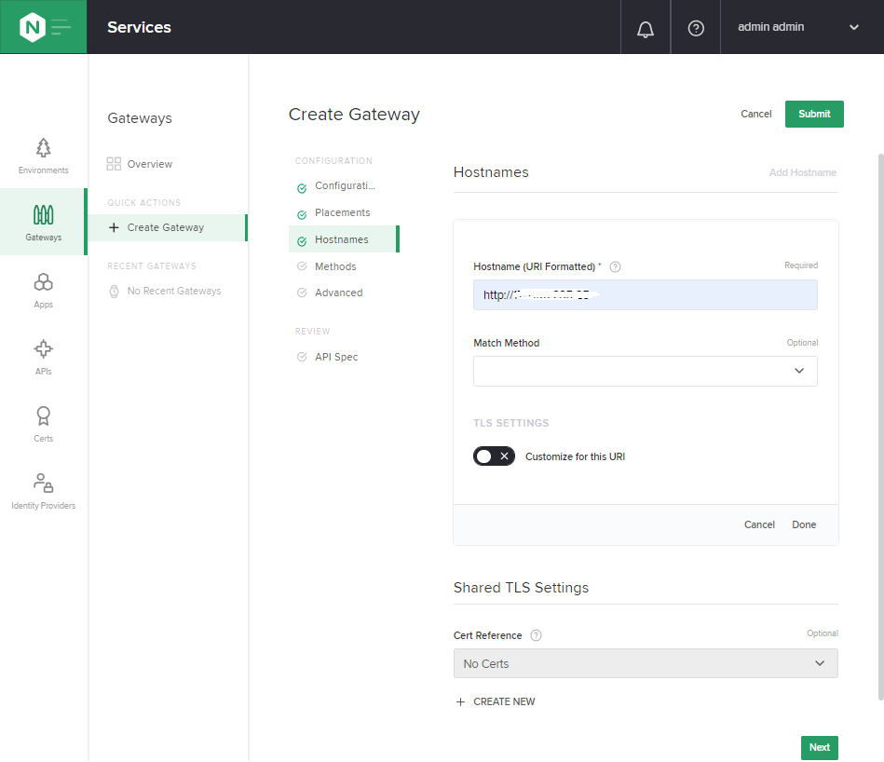Go to the Placements step
Screen dimensions: 884x762
[x=344, y=212]
